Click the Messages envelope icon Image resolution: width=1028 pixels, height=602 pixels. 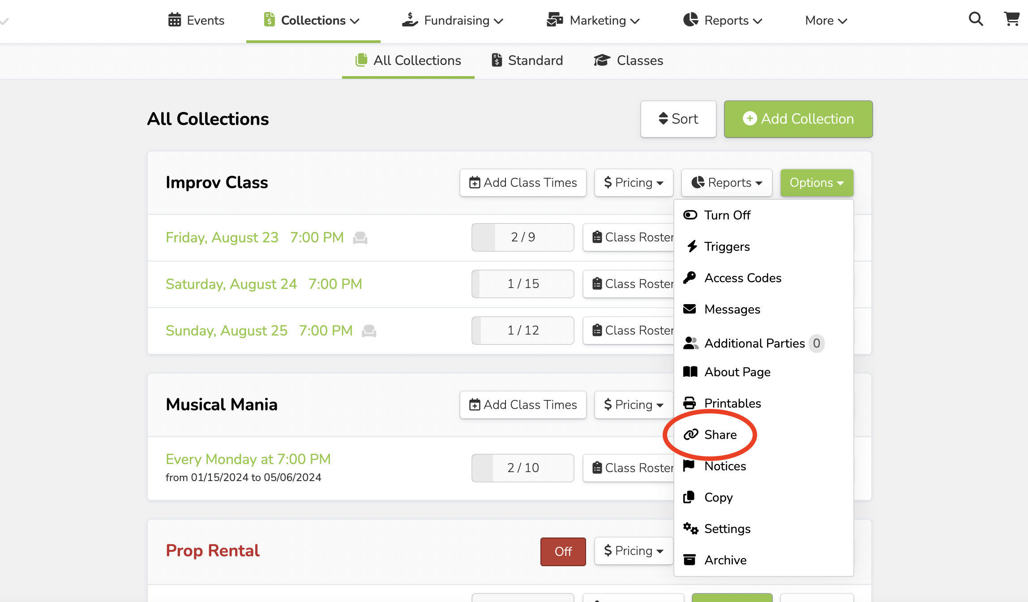point(690,309)
